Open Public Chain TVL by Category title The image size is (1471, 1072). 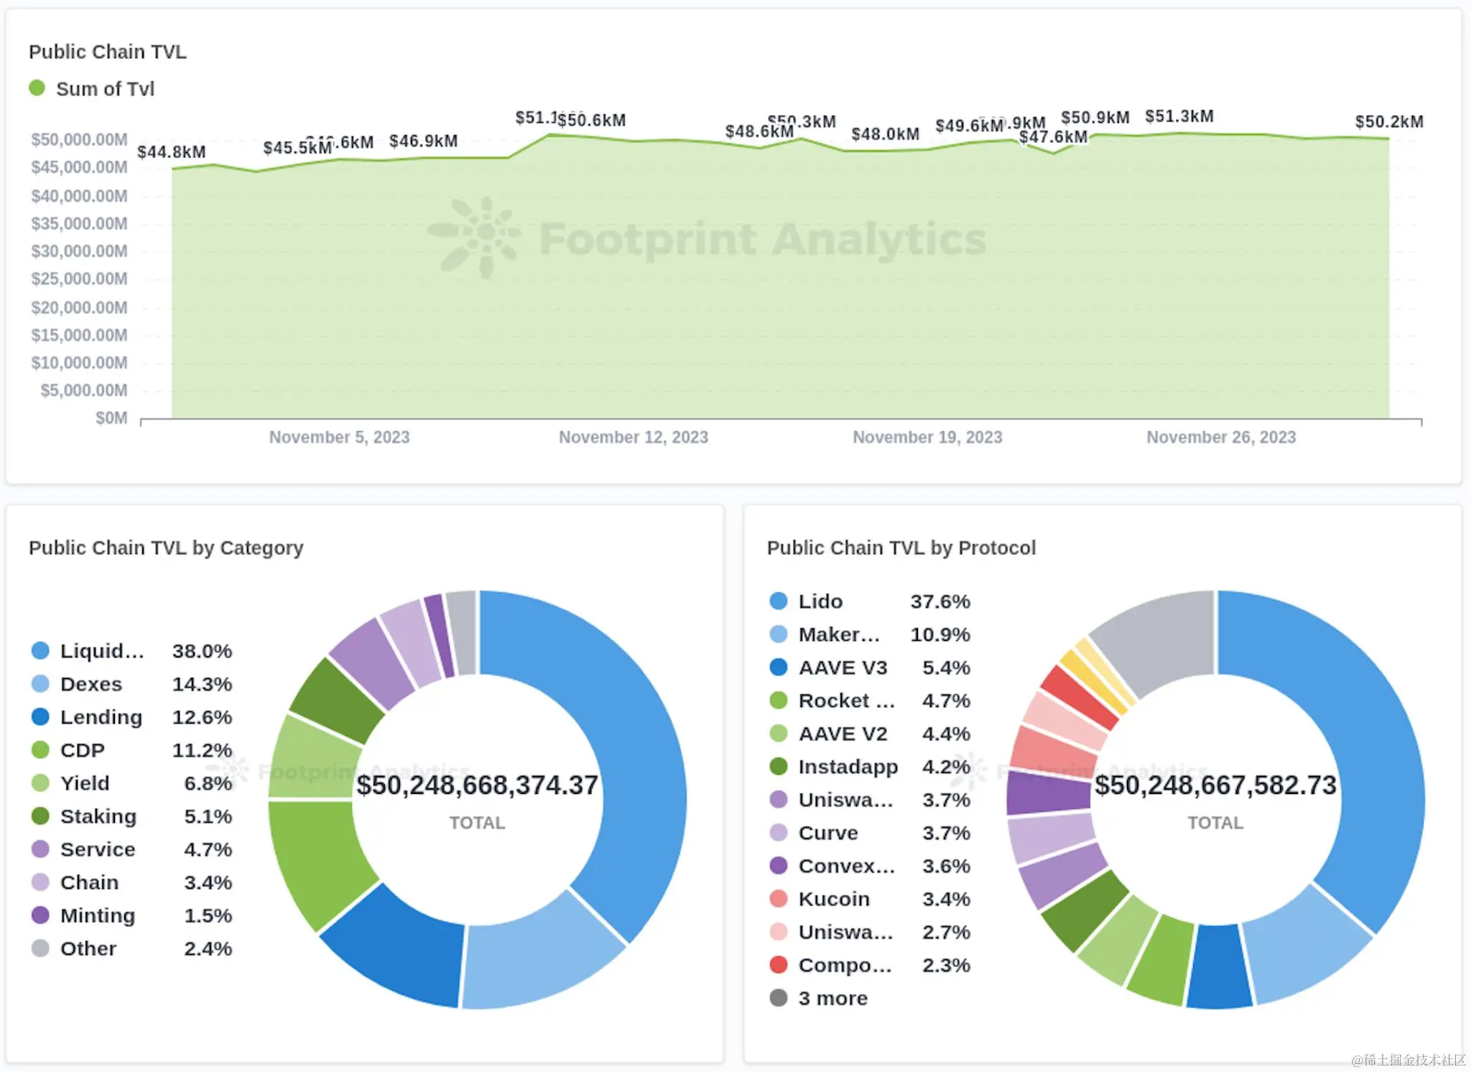pyautogui.click(x=166, y=548)
